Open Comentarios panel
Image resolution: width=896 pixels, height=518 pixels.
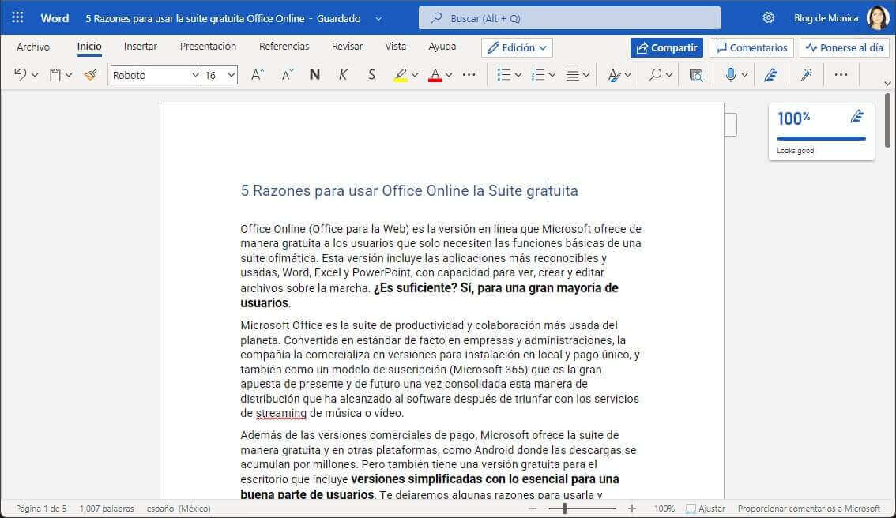[x=751, y=47]
